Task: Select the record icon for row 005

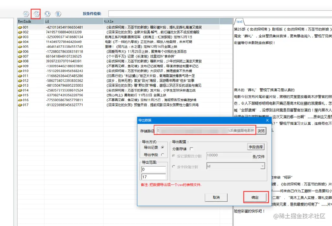Action: (x=20, y=47)
